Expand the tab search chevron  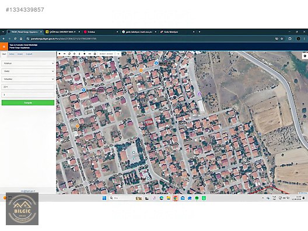pos(3,32)
